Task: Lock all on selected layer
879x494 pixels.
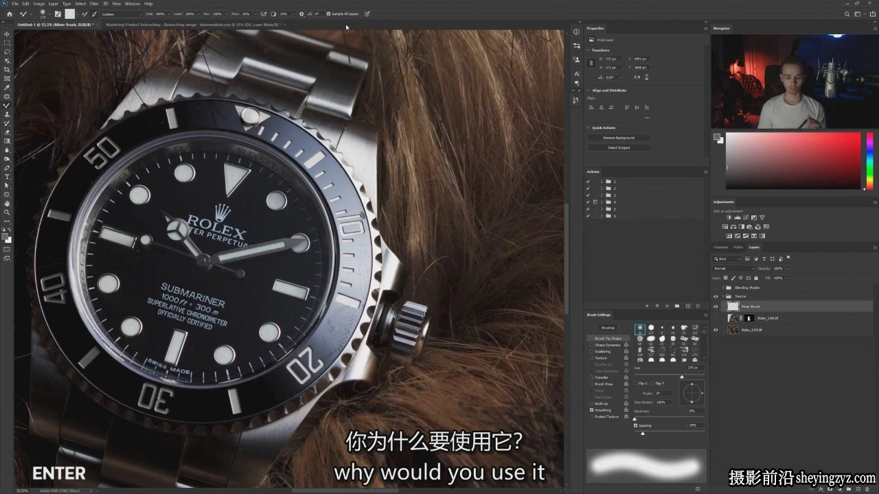Action: point(755,278)
